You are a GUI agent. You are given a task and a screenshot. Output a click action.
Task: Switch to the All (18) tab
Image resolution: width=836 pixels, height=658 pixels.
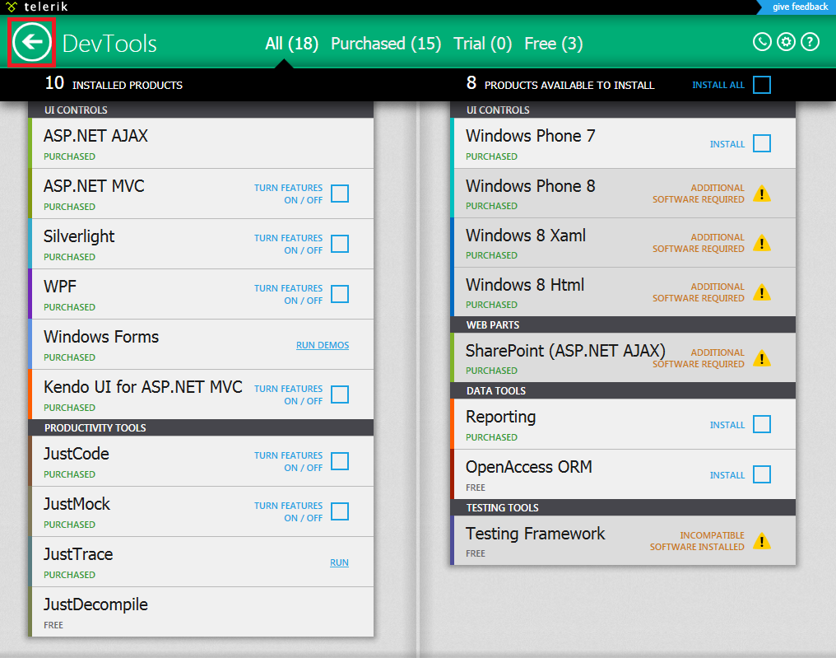291,43
